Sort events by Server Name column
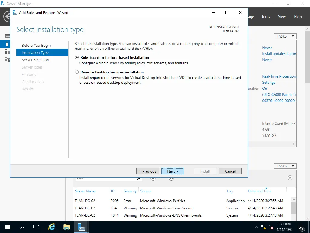Screen dimensions: 310x233 click(85, 191)
